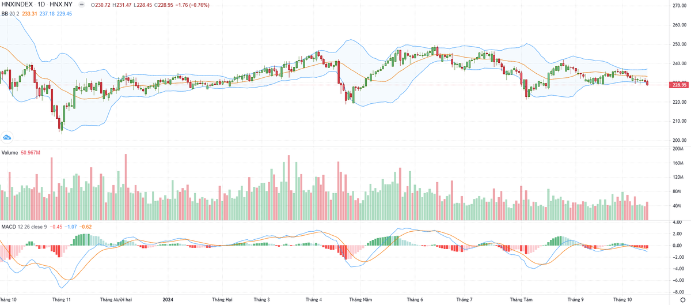The width and height of the screenshot is (691, 305).
Task: Click the Tháng 4 label on time axis
Action: point(313,300)
